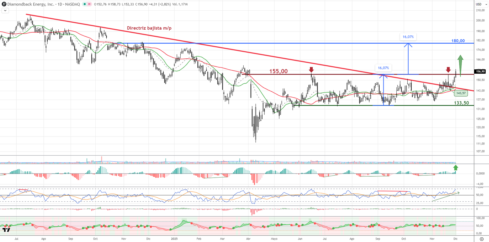The width and height of the screenshot is (489, 242).
Task: Click the 2025 marker on the time axis
Action: [174, 239]
